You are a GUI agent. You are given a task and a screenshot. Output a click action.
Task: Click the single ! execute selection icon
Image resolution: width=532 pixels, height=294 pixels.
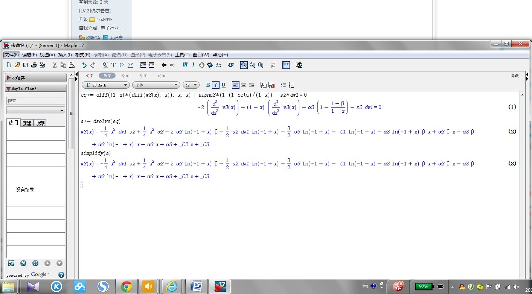click(193, 65)
